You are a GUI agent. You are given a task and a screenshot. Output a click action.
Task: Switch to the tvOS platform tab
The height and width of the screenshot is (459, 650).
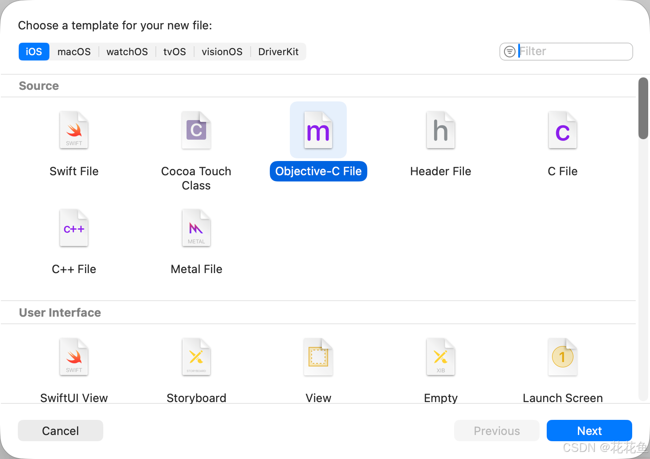coord(175,52)
